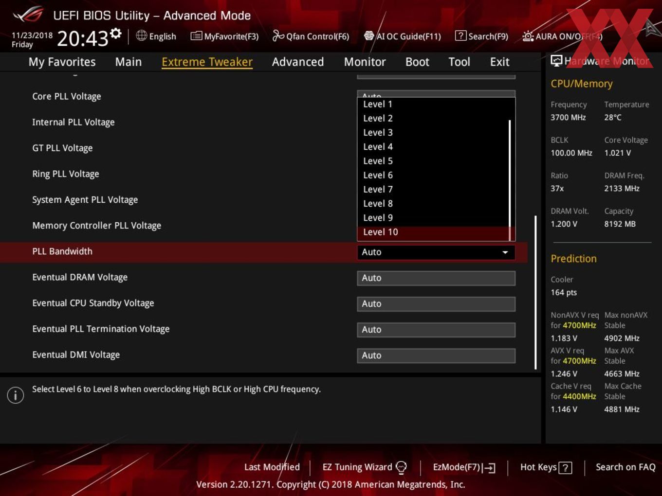Switch to the Advanced tab

tap(298, 62)
